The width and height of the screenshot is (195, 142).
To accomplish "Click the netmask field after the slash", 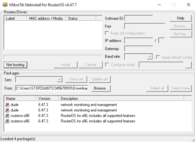I will (x=162, y=41).
